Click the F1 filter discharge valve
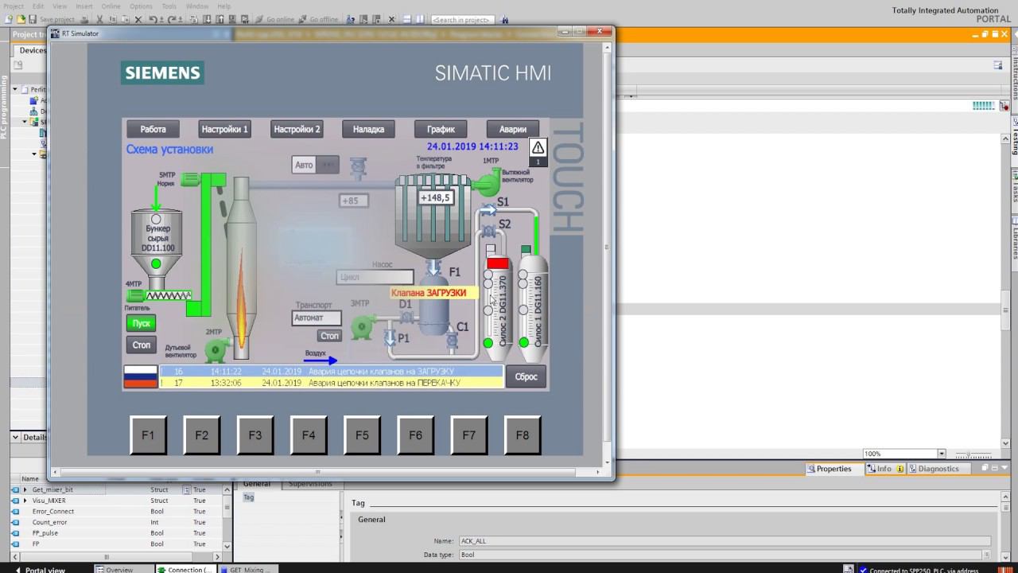The image size is (1018, 573). pyautogui.click(x=434, y=267)
